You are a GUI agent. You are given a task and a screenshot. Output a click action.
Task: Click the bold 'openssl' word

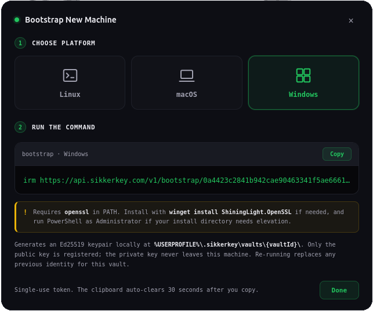77,212
